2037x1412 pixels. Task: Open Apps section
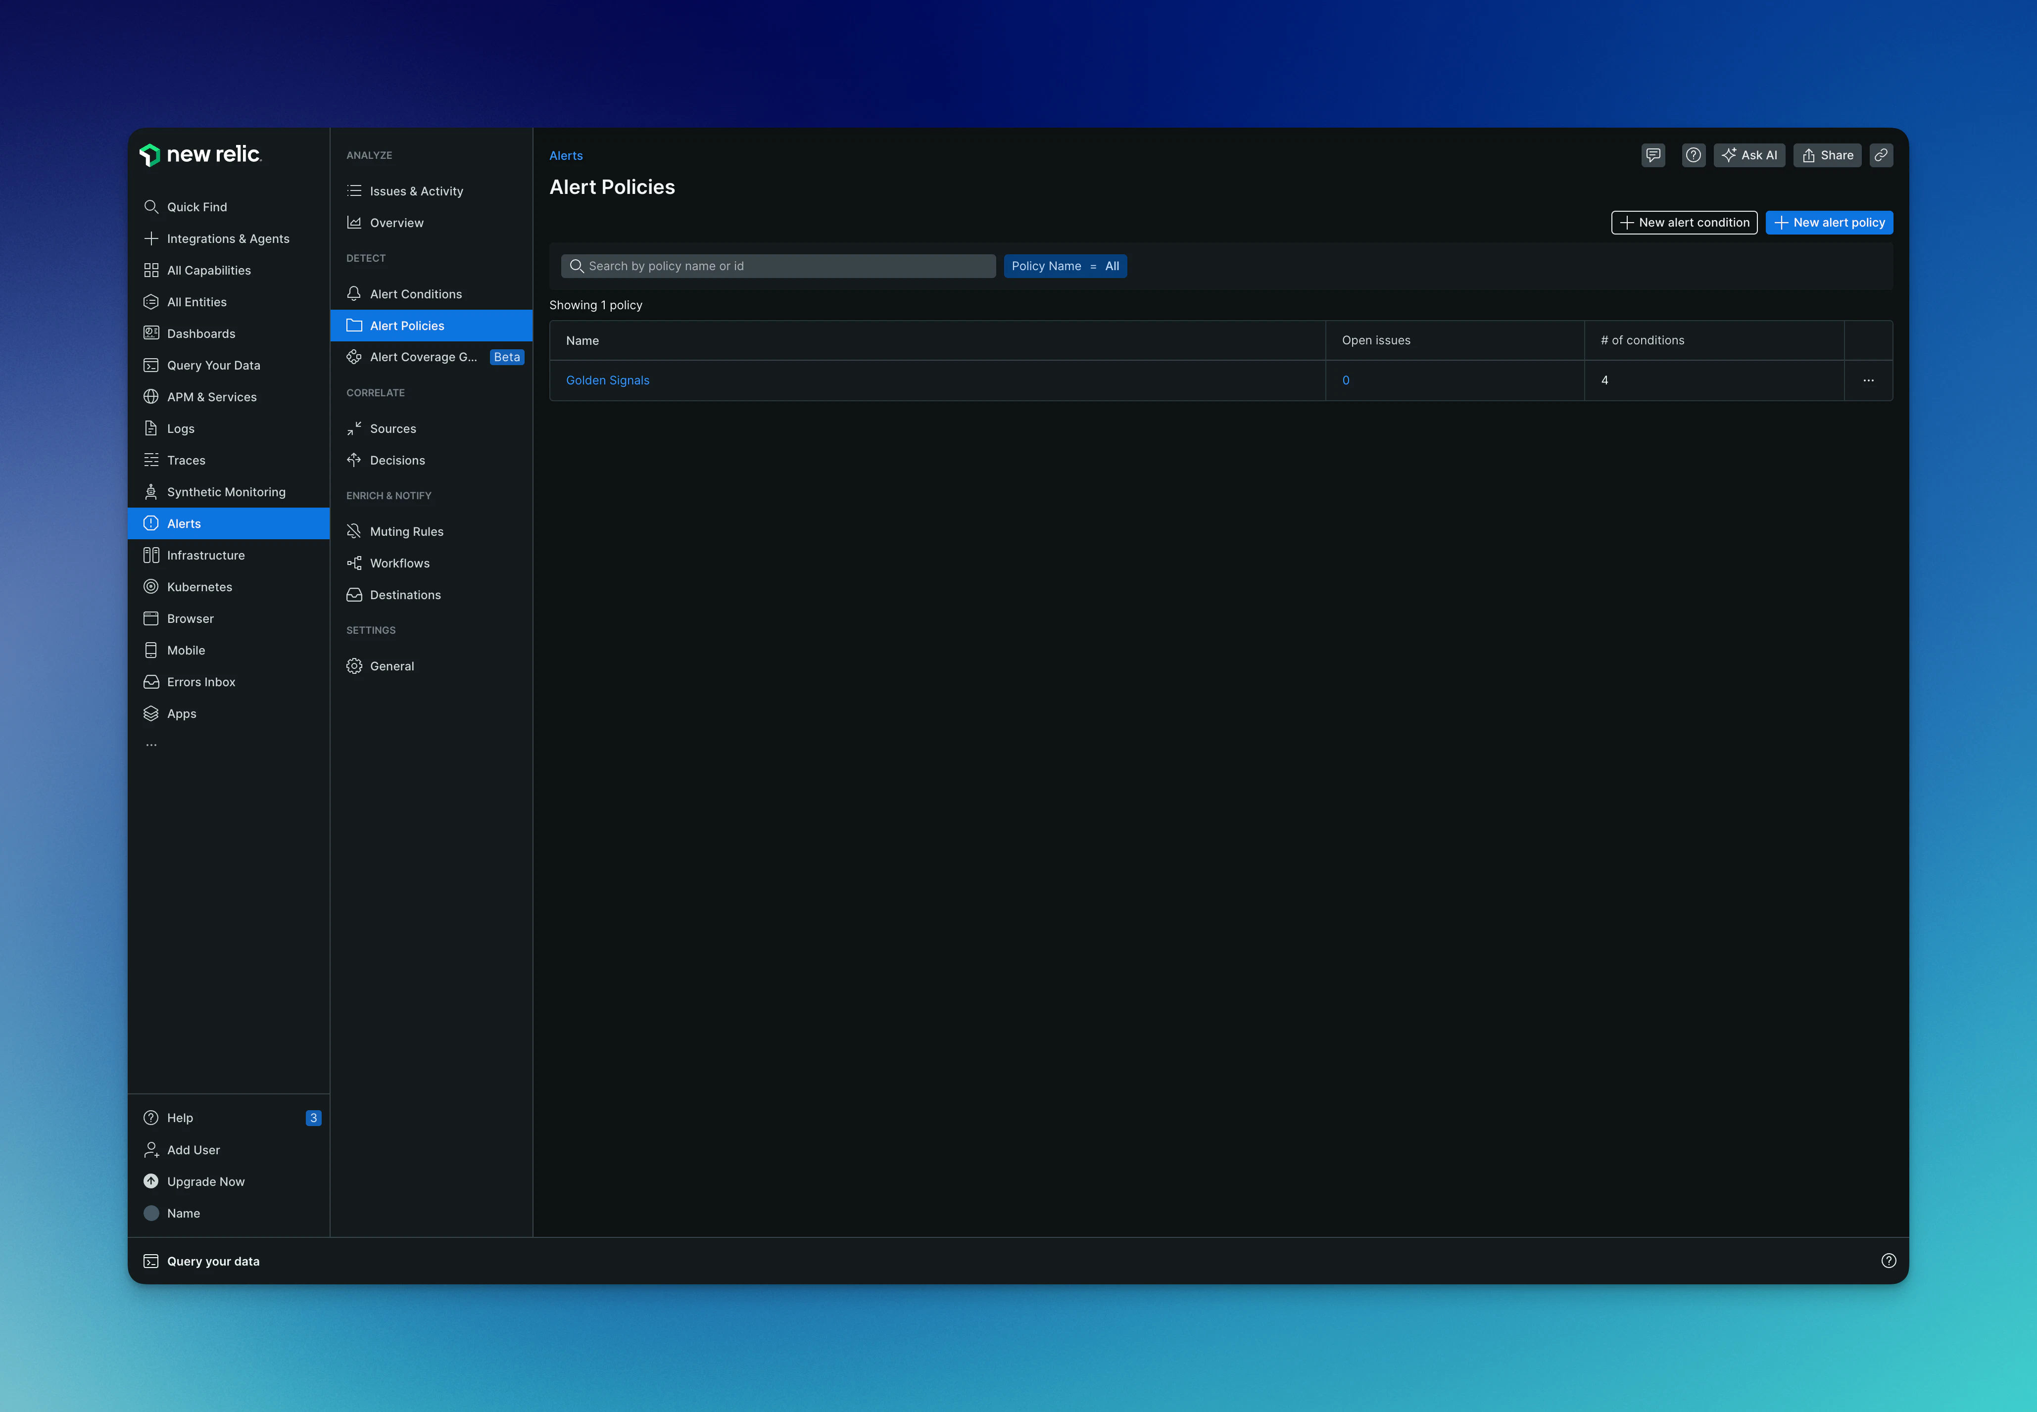(228, 714)
